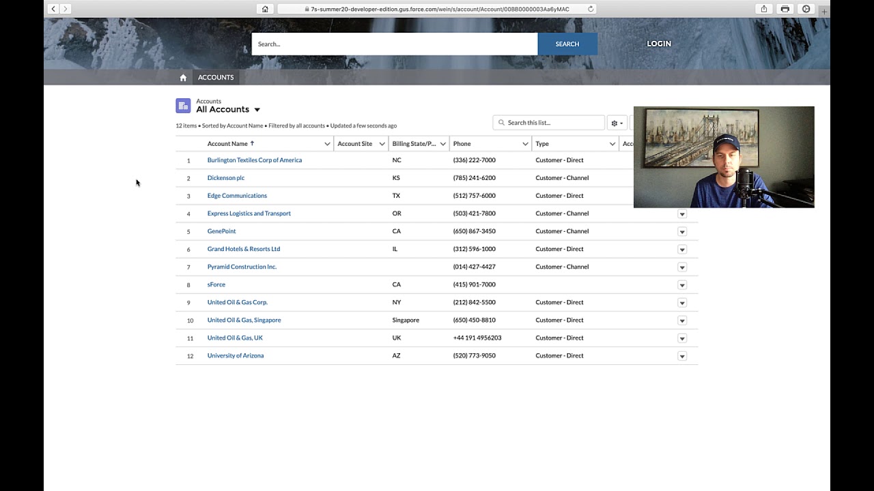
Task: Open Type column menu
Action: (x=612, y=144)
